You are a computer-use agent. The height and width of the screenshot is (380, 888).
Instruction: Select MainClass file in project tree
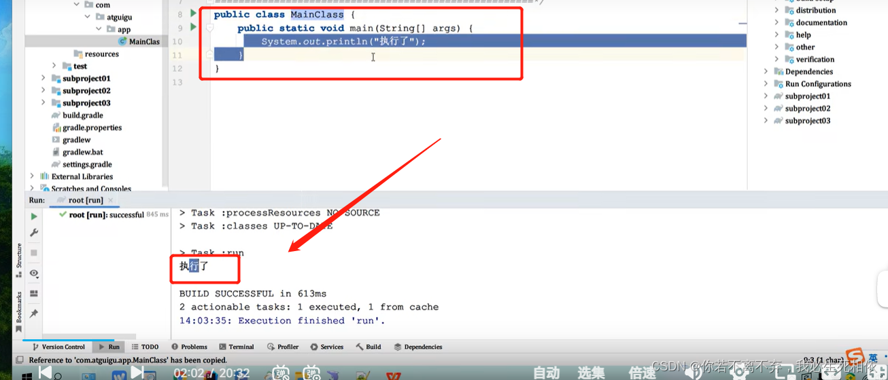(x=138, y=41)
